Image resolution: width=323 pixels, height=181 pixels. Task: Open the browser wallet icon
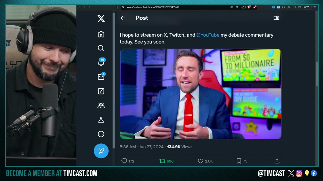tap(300, 7)
